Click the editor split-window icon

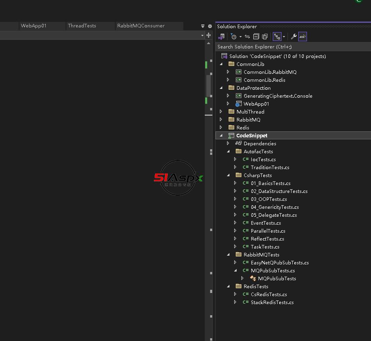(x=208, y=35)
